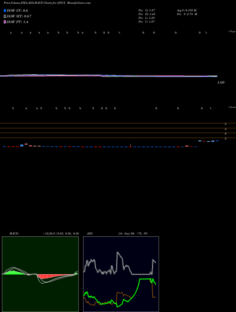Click the level 3 label on horizontal line
Screen dimensions: 236x312
(226, 134)
